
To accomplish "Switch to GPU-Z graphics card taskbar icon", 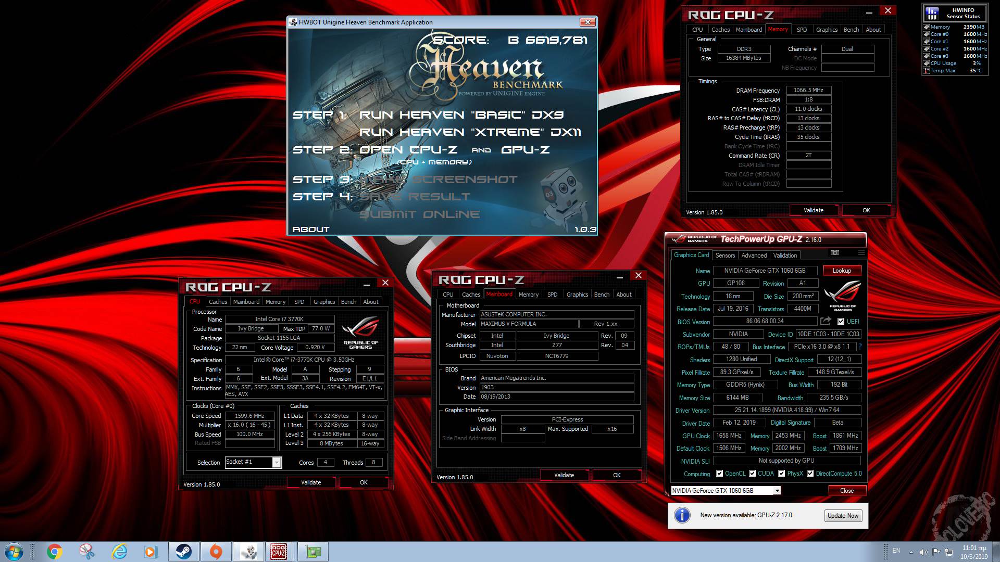I will point(313,552).
